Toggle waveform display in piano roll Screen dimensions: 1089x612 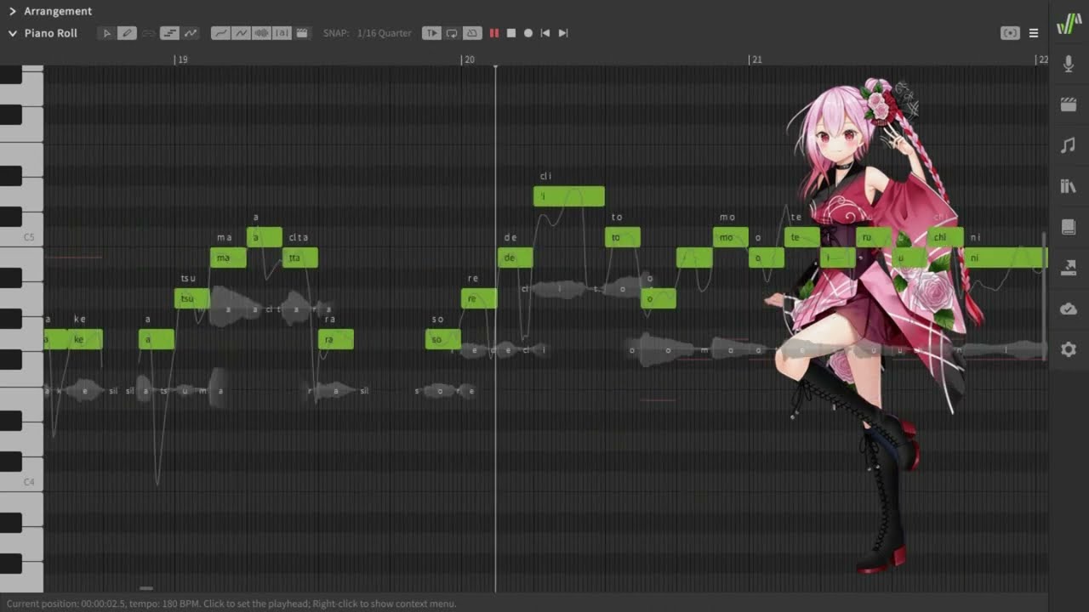262,33
